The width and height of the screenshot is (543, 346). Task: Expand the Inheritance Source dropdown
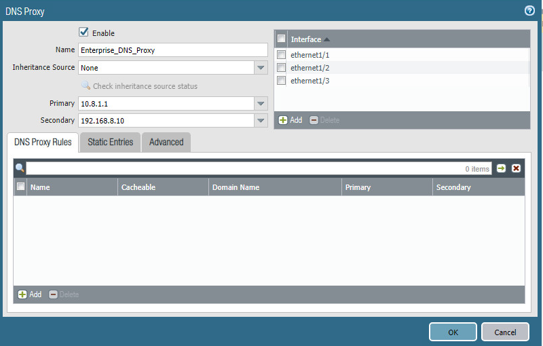click(x=261, y=68)
